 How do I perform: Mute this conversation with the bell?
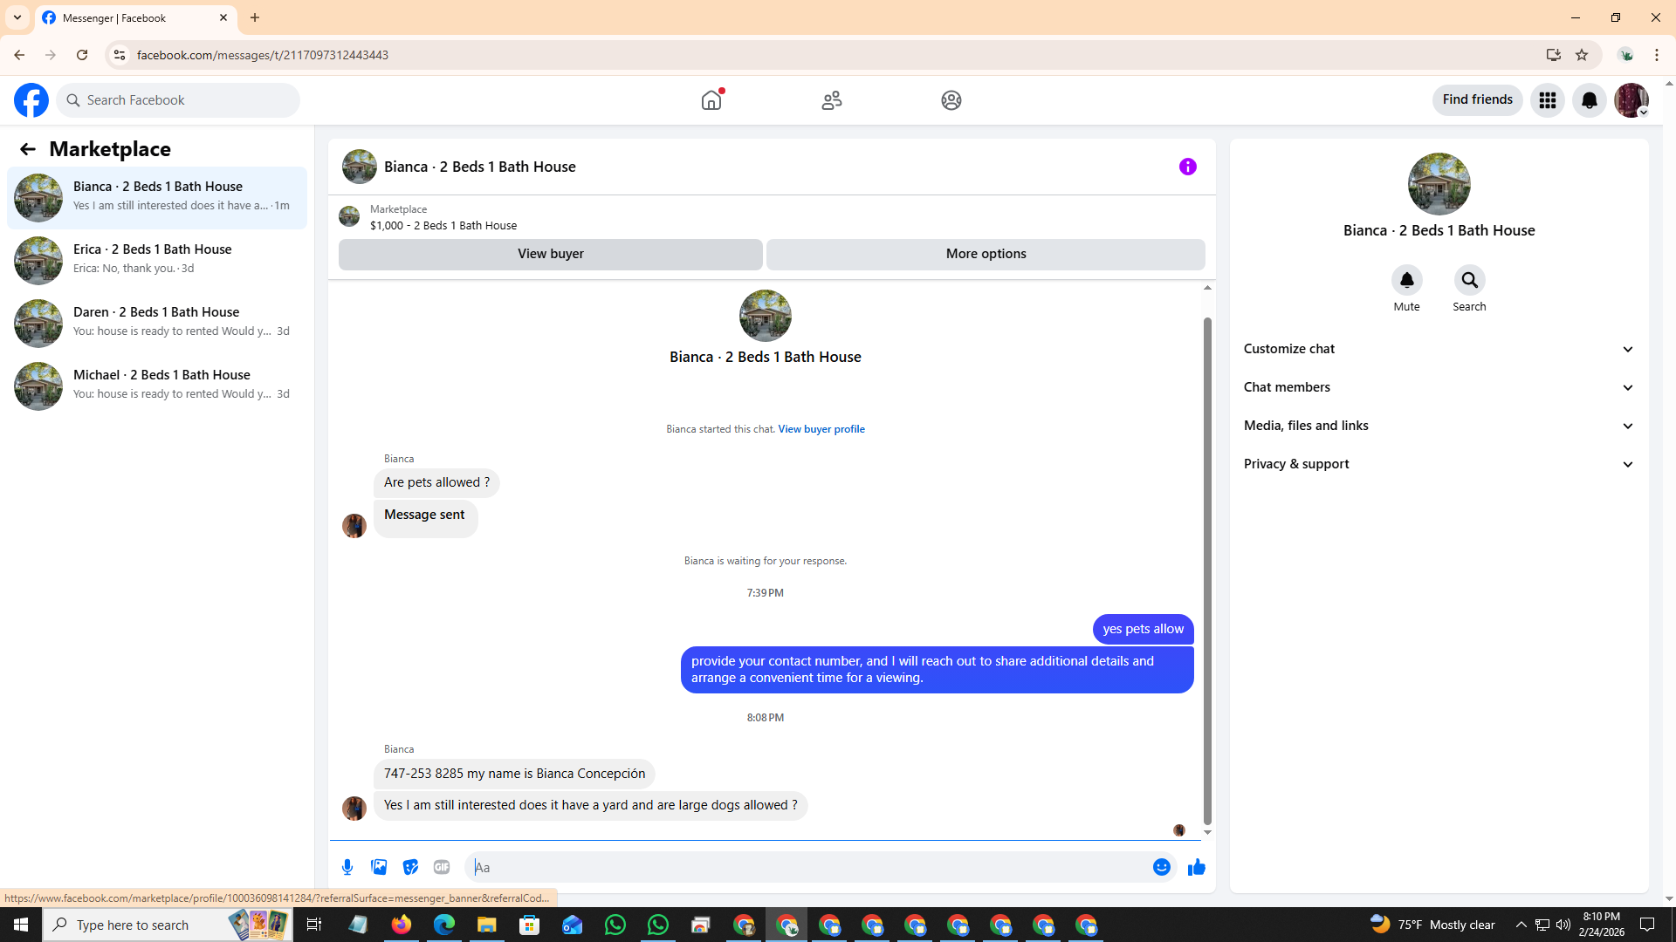1406,281
